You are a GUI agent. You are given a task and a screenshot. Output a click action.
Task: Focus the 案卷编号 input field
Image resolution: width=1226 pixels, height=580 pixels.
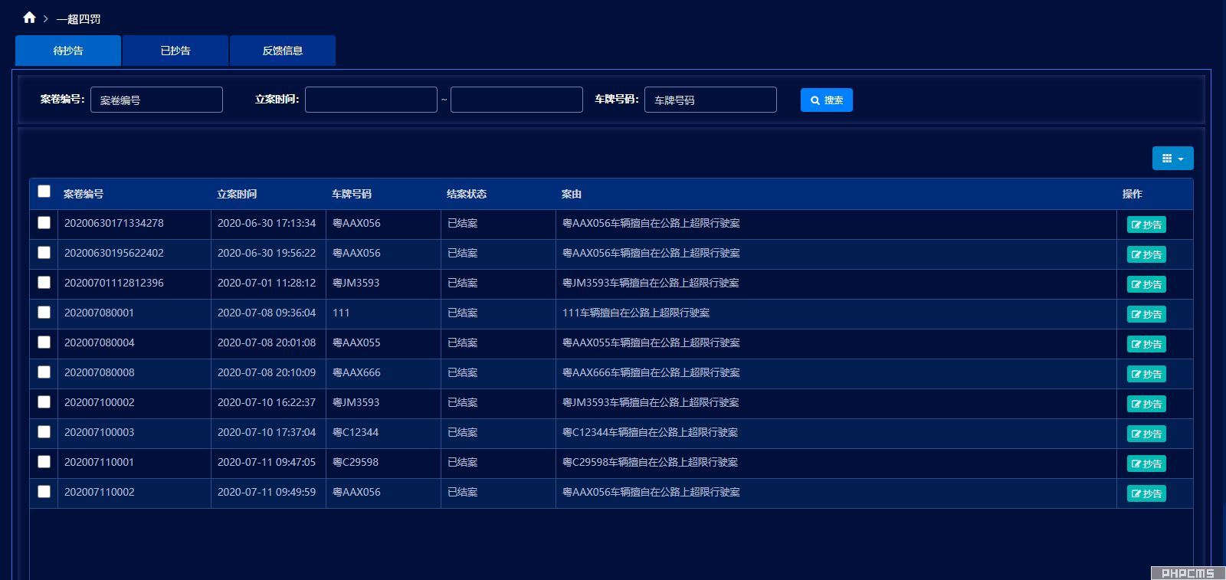point(156,100)
